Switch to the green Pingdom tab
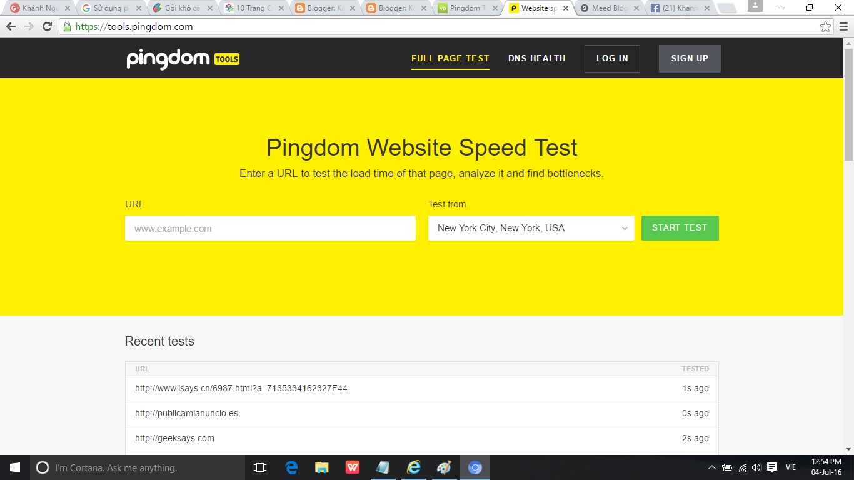This screenshot has height=480, width=854. click(468, 8)
